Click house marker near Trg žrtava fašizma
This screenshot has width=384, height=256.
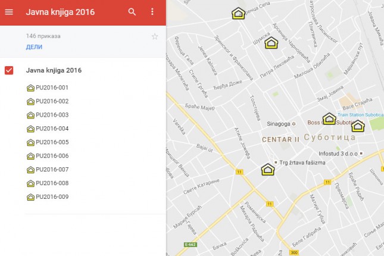[x=268, y=170]
